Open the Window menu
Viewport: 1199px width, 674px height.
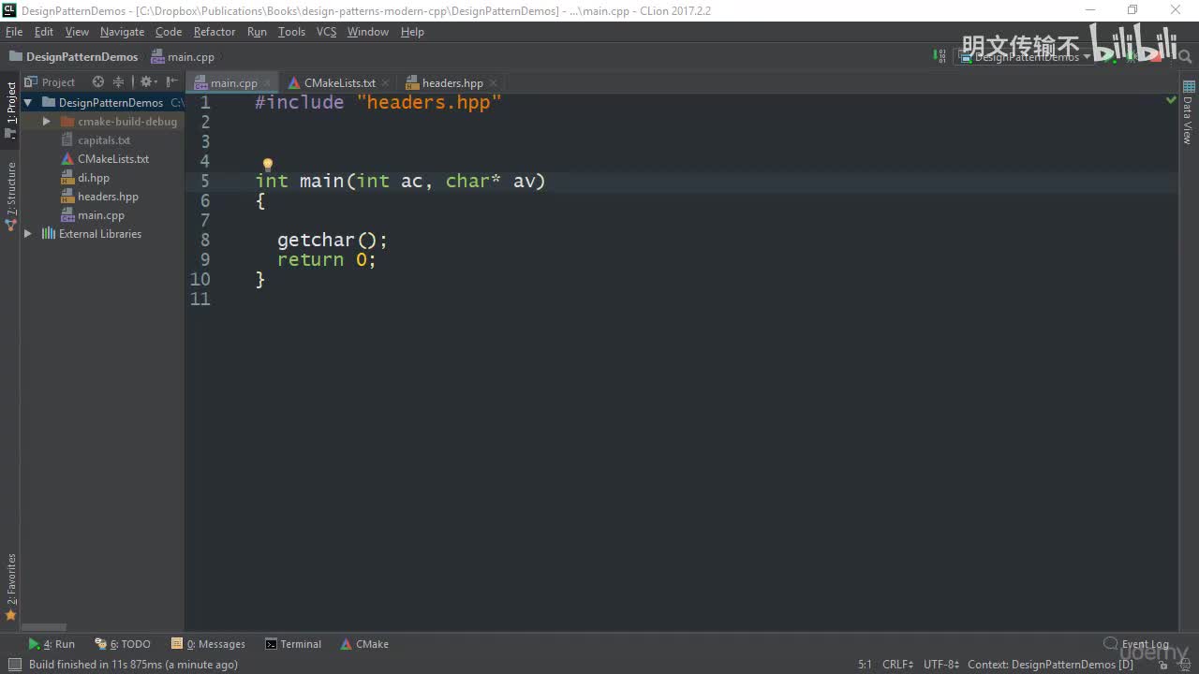click(368, 32)
